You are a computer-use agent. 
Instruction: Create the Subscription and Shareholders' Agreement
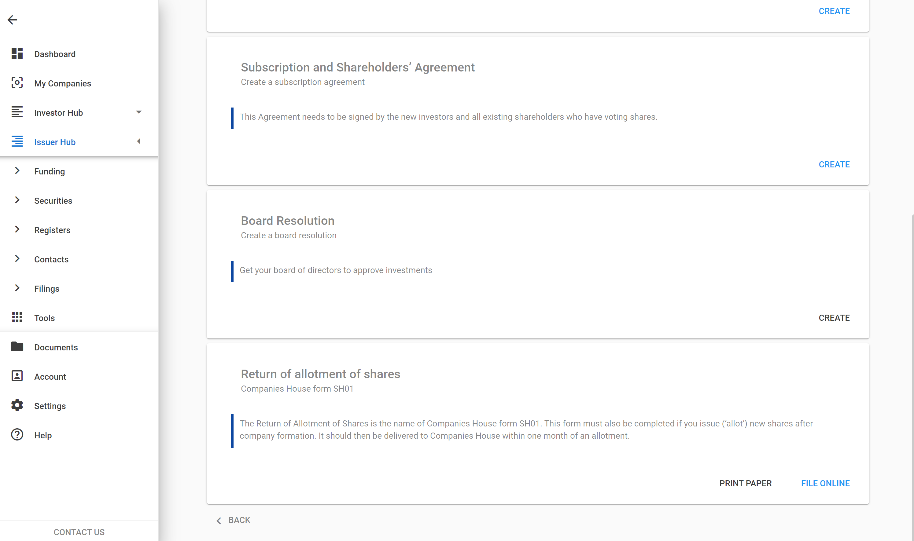click(834, 164)
